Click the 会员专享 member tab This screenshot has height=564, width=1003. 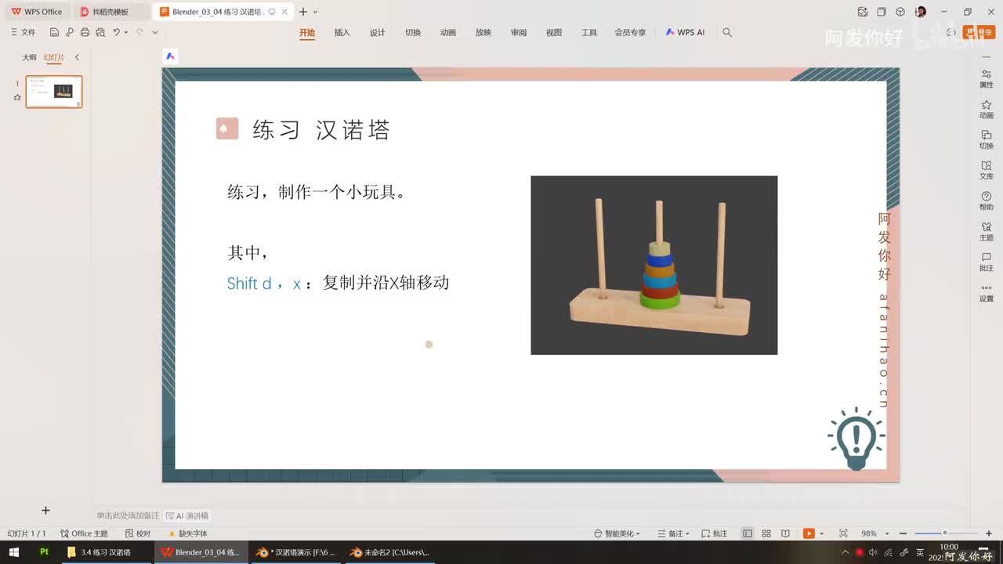click(x=630, y=32)
